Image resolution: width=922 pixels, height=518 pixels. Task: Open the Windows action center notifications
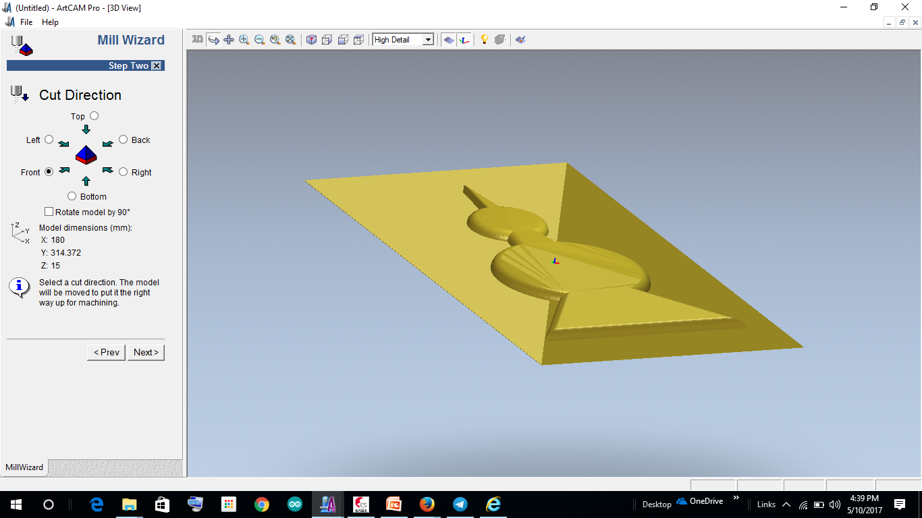point(900,505)
